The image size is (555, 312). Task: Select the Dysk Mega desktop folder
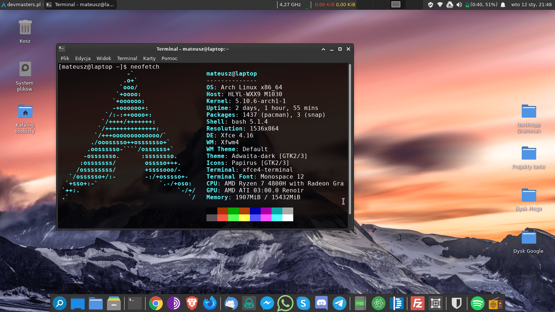click(x=529, y=199)
